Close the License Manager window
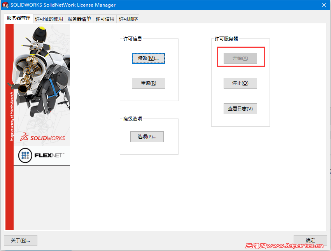The width and height of the screenshot is (331, 251). [x=324, y=5]
